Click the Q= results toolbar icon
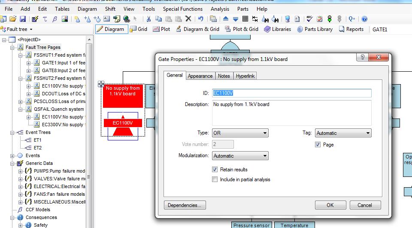The height and width of the screenshot is (228, 412). tap(352, 19)
